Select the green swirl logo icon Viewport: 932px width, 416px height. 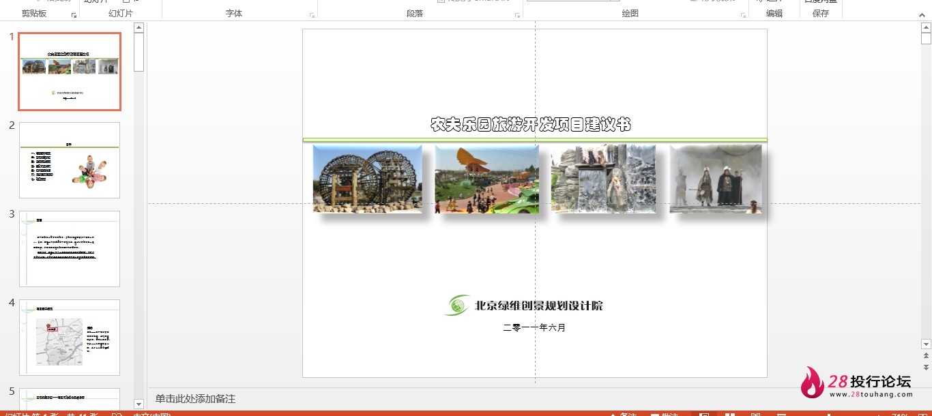(x=456, y=305)
